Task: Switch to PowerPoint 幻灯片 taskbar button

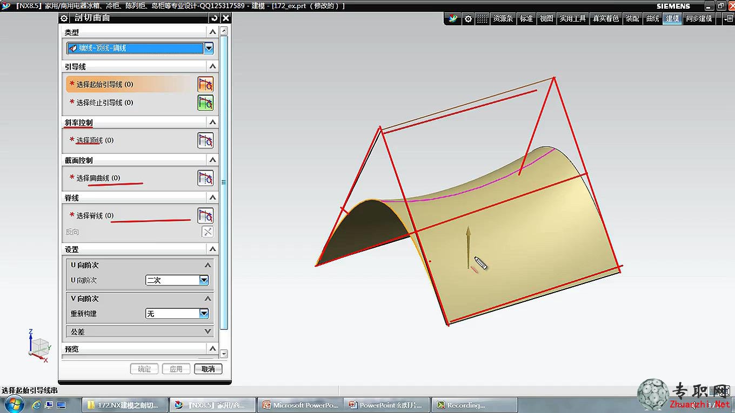Action: [387, 405]
